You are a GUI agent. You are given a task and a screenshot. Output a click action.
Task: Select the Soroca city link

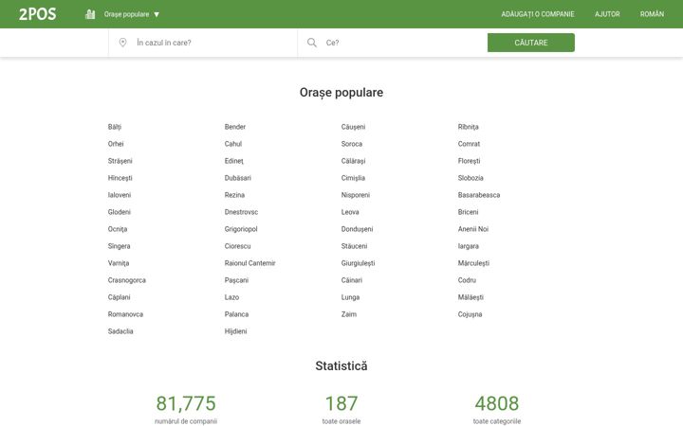(352, 144)
